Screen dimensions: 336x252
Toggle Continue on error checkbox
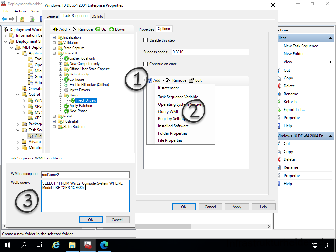(x=145, y=64)
